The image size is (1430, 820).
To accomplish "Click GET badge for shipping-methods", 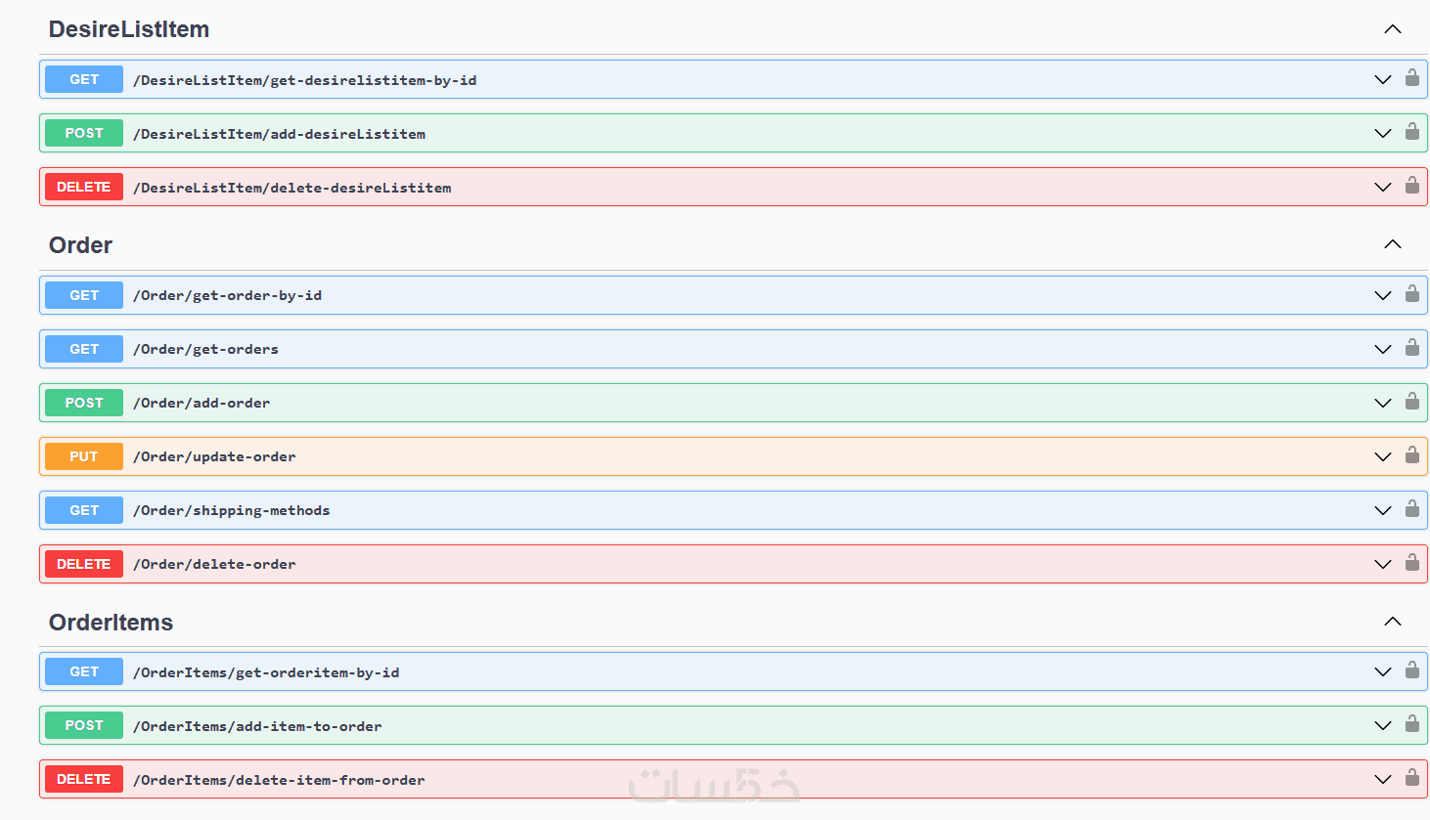I will (x=84, y=510).
